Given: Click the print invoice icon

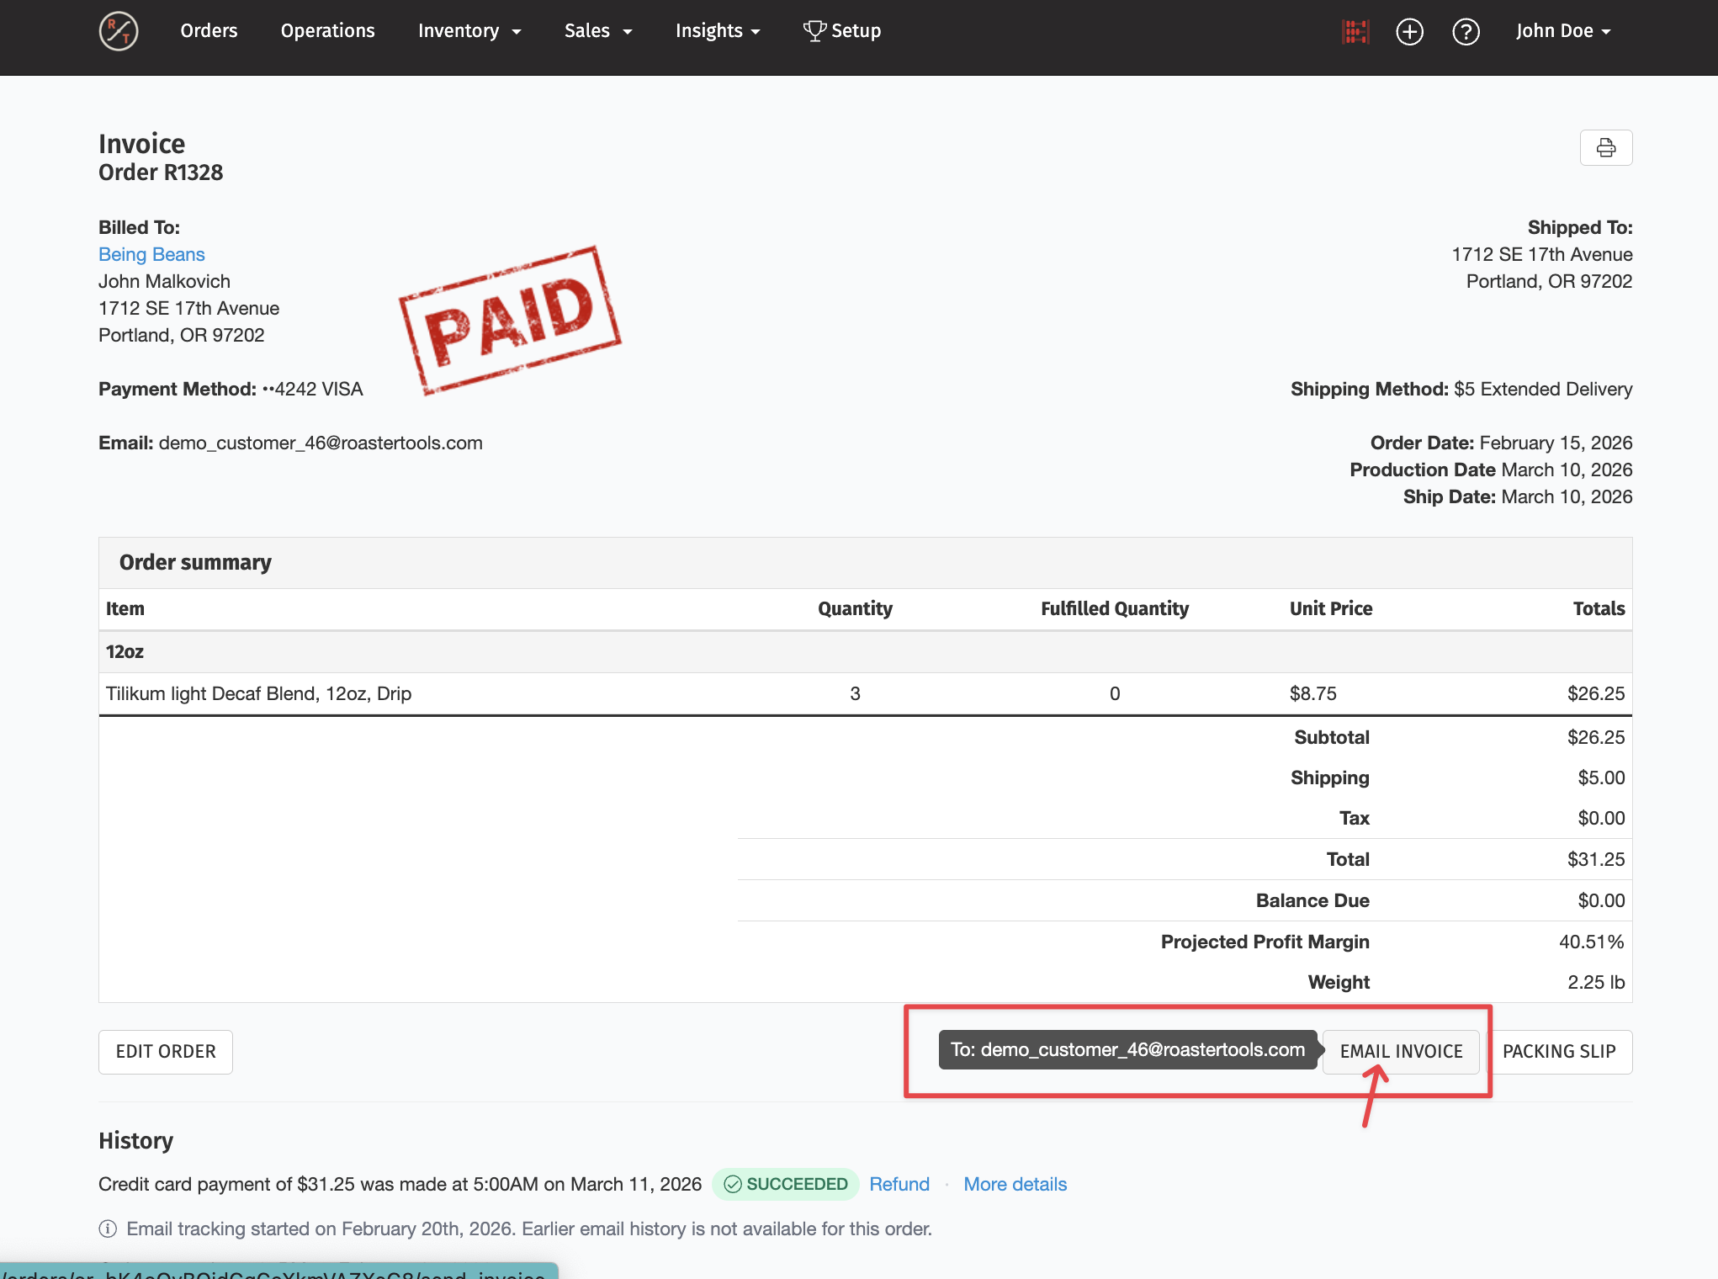Looking at the screenshot, I should tap(1605, 148).
